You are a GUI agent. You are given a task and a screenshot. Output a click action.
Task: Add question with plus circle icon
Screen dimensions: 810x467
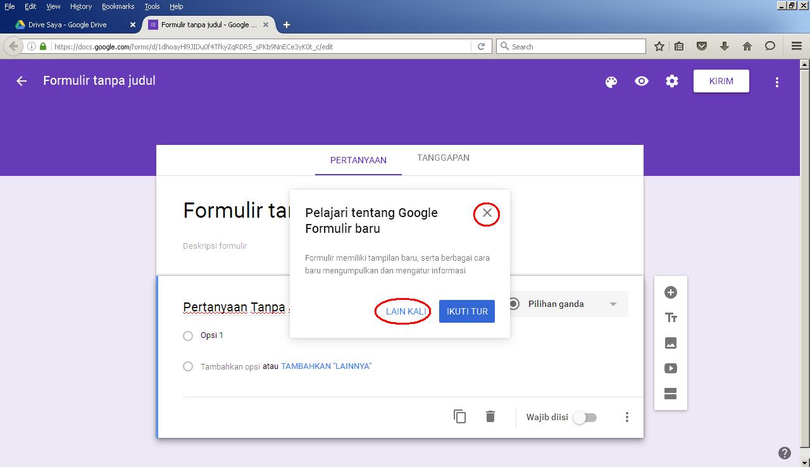tap(671, 292)
